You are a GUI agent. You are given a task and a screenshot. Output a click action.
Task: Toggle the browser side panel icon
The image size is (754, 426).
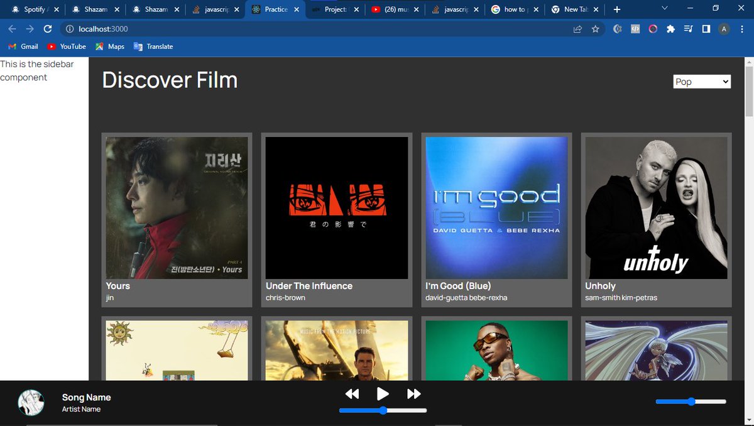tap(706, 29)
